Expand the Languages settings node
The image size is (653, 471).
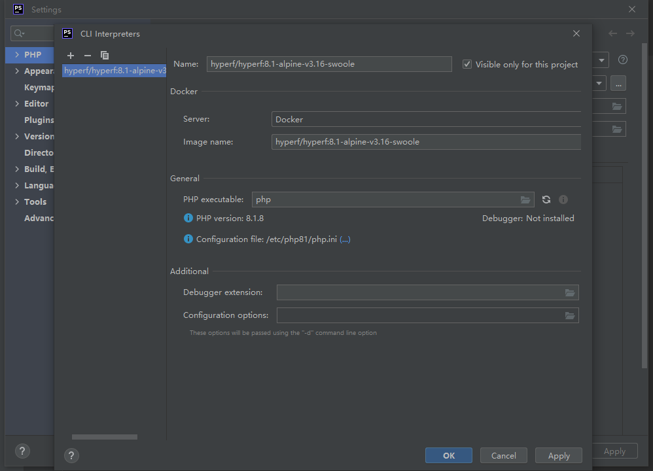(x=17, y=185)
